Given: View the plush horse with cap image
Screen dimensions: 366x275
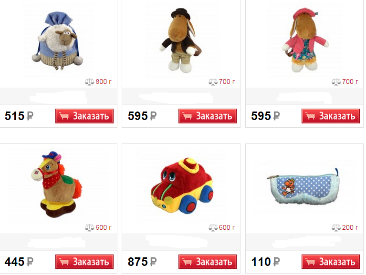Looking at the screenshot, I should coord(57,184).
